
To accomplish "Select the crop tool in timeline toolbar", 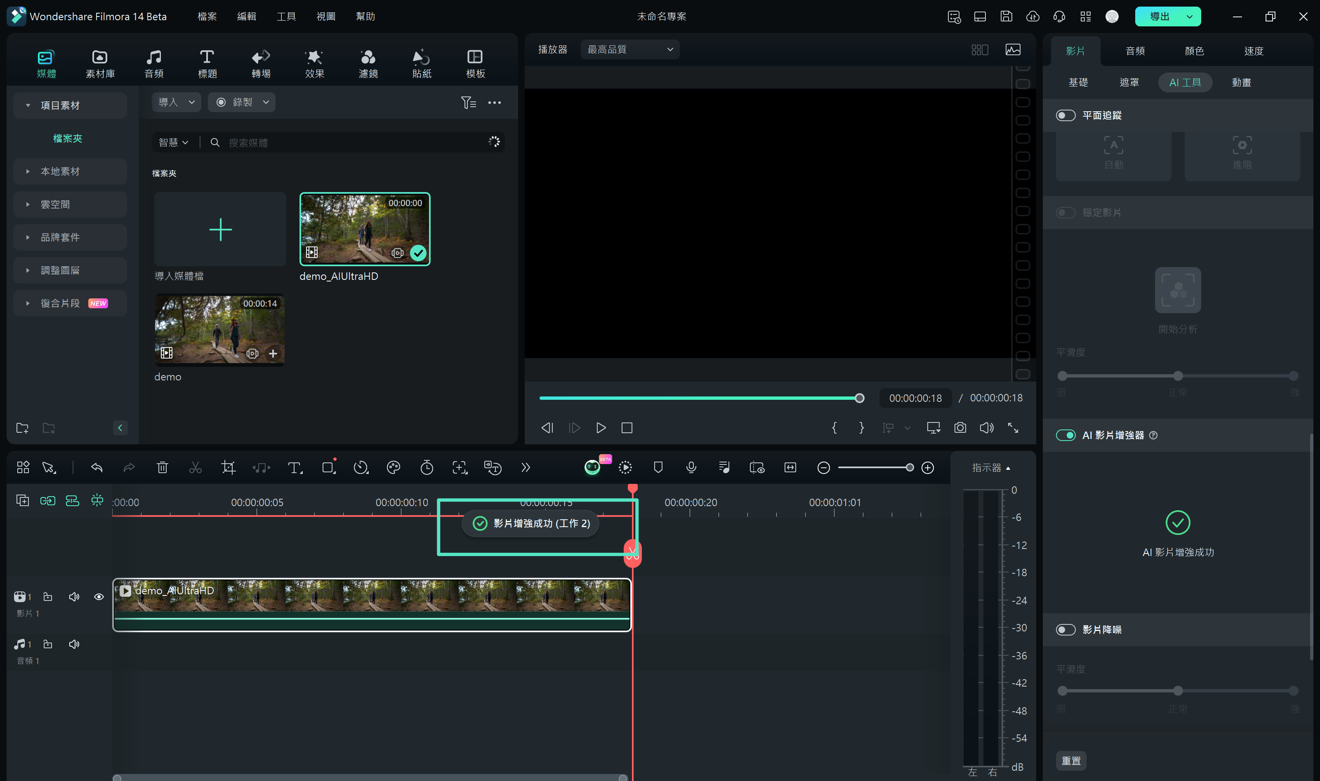I will [x=228, y=467].
